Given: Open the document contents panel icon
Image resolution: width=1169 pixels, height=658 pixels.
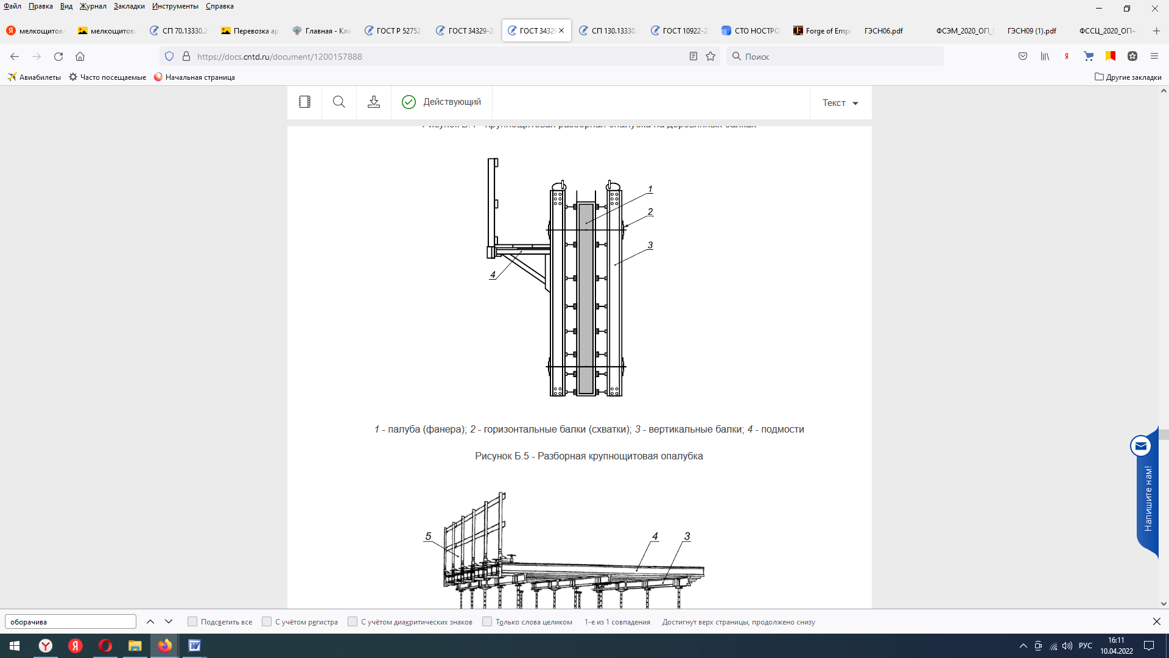Looking at the screenshot, I should tap(304, 102).
